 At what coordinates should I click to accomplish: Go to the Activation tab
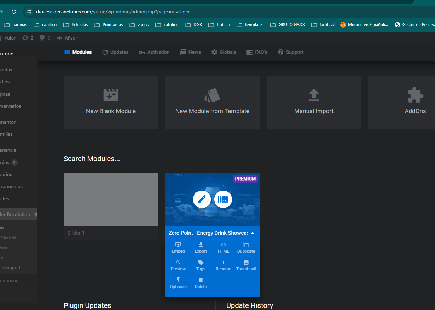[154, 52]
